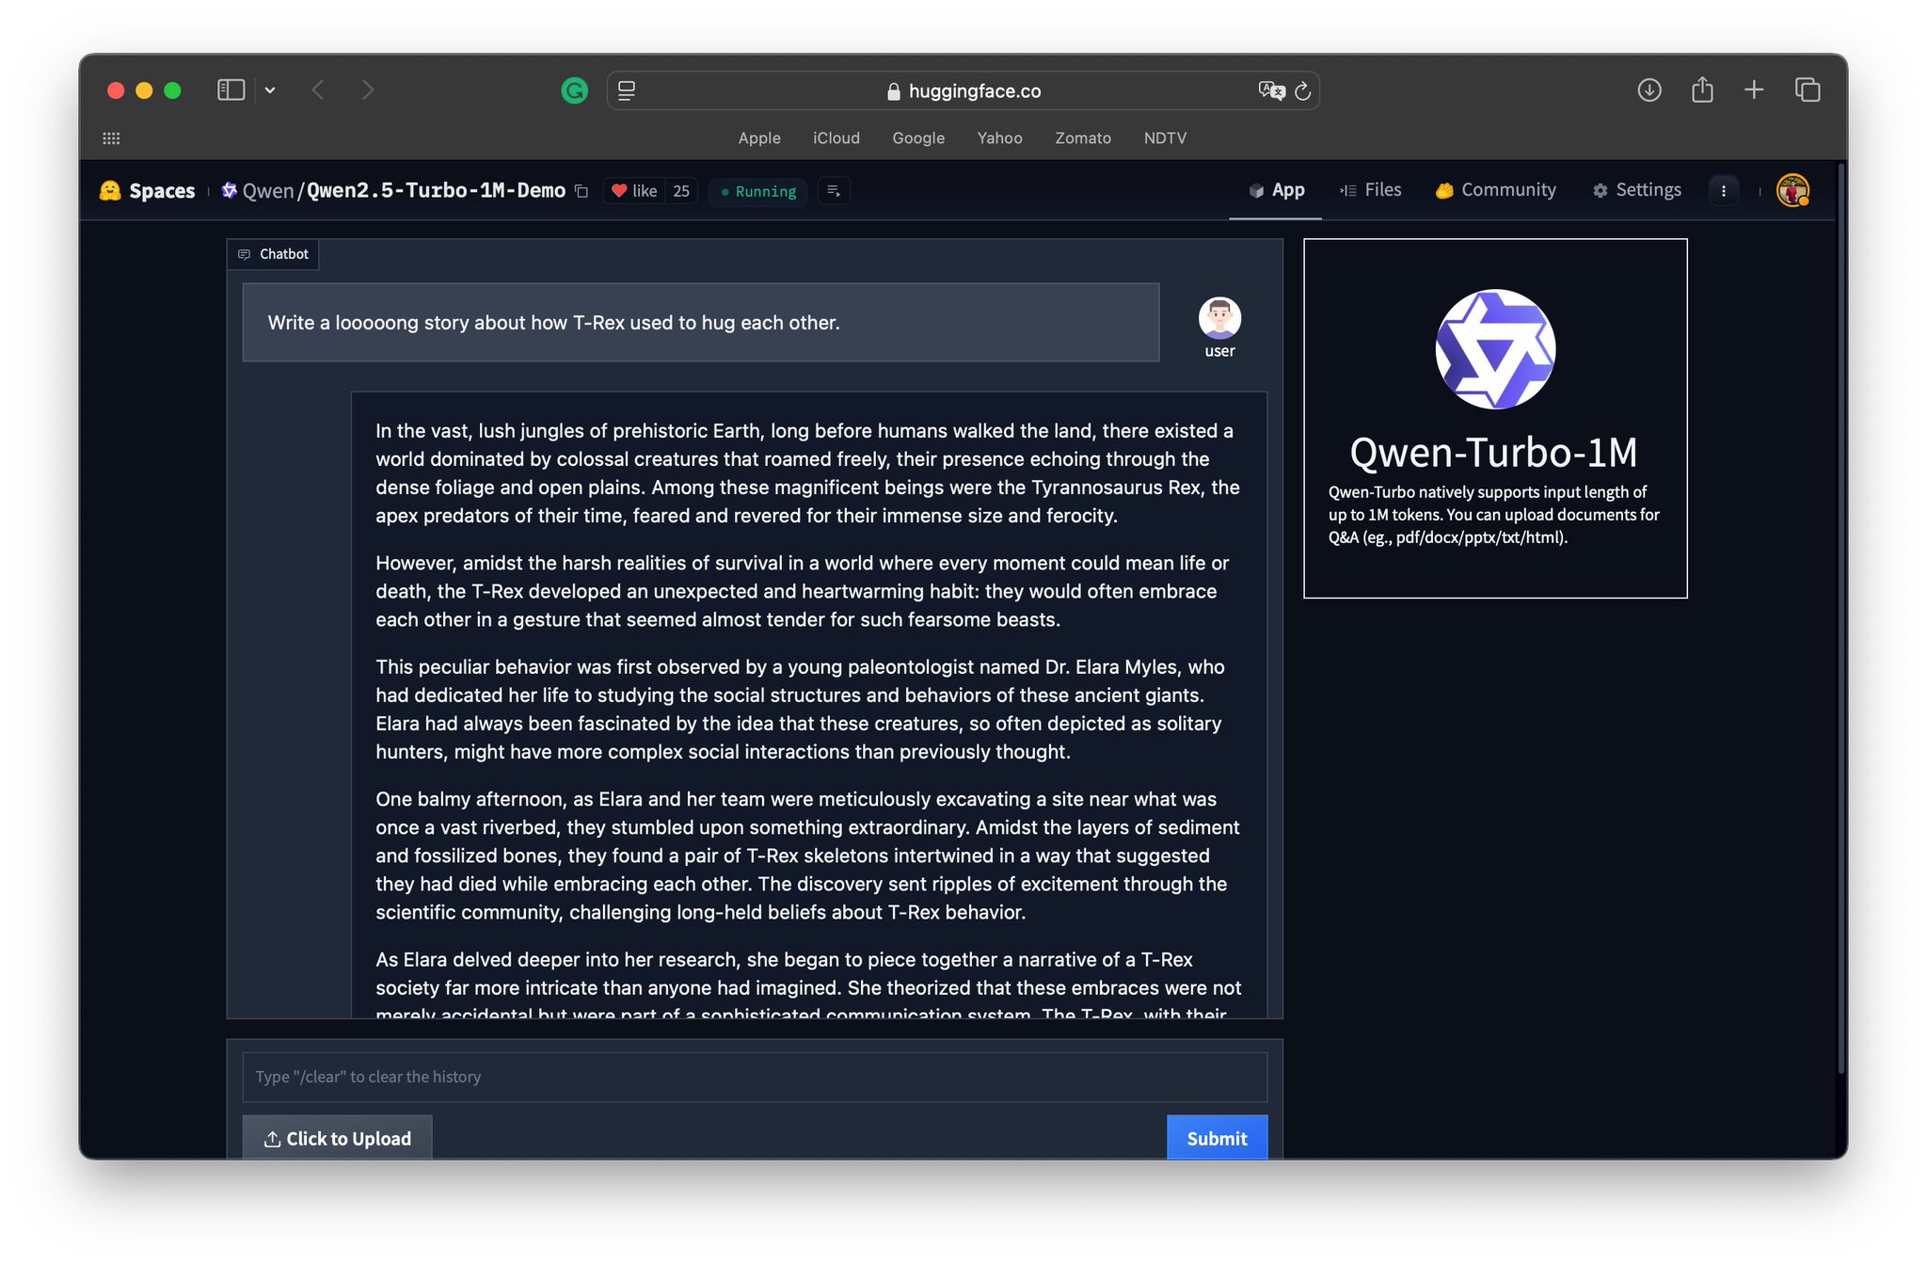Switch to the Community tab
Image resolution: width=1927 pixels, height=1264 pixels.
1495,190
